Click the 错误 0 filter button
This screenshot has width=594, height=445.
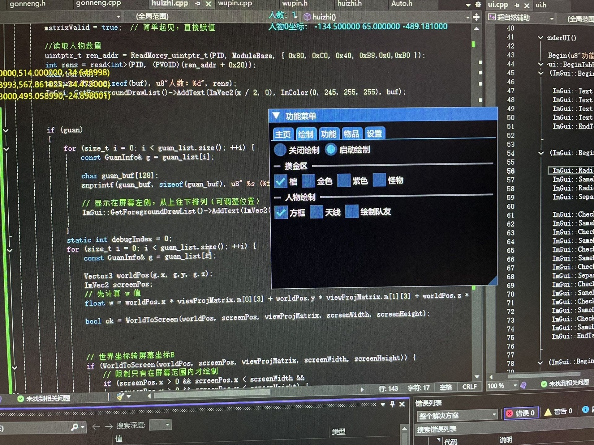pyautogui.click(x=522, y=413)
